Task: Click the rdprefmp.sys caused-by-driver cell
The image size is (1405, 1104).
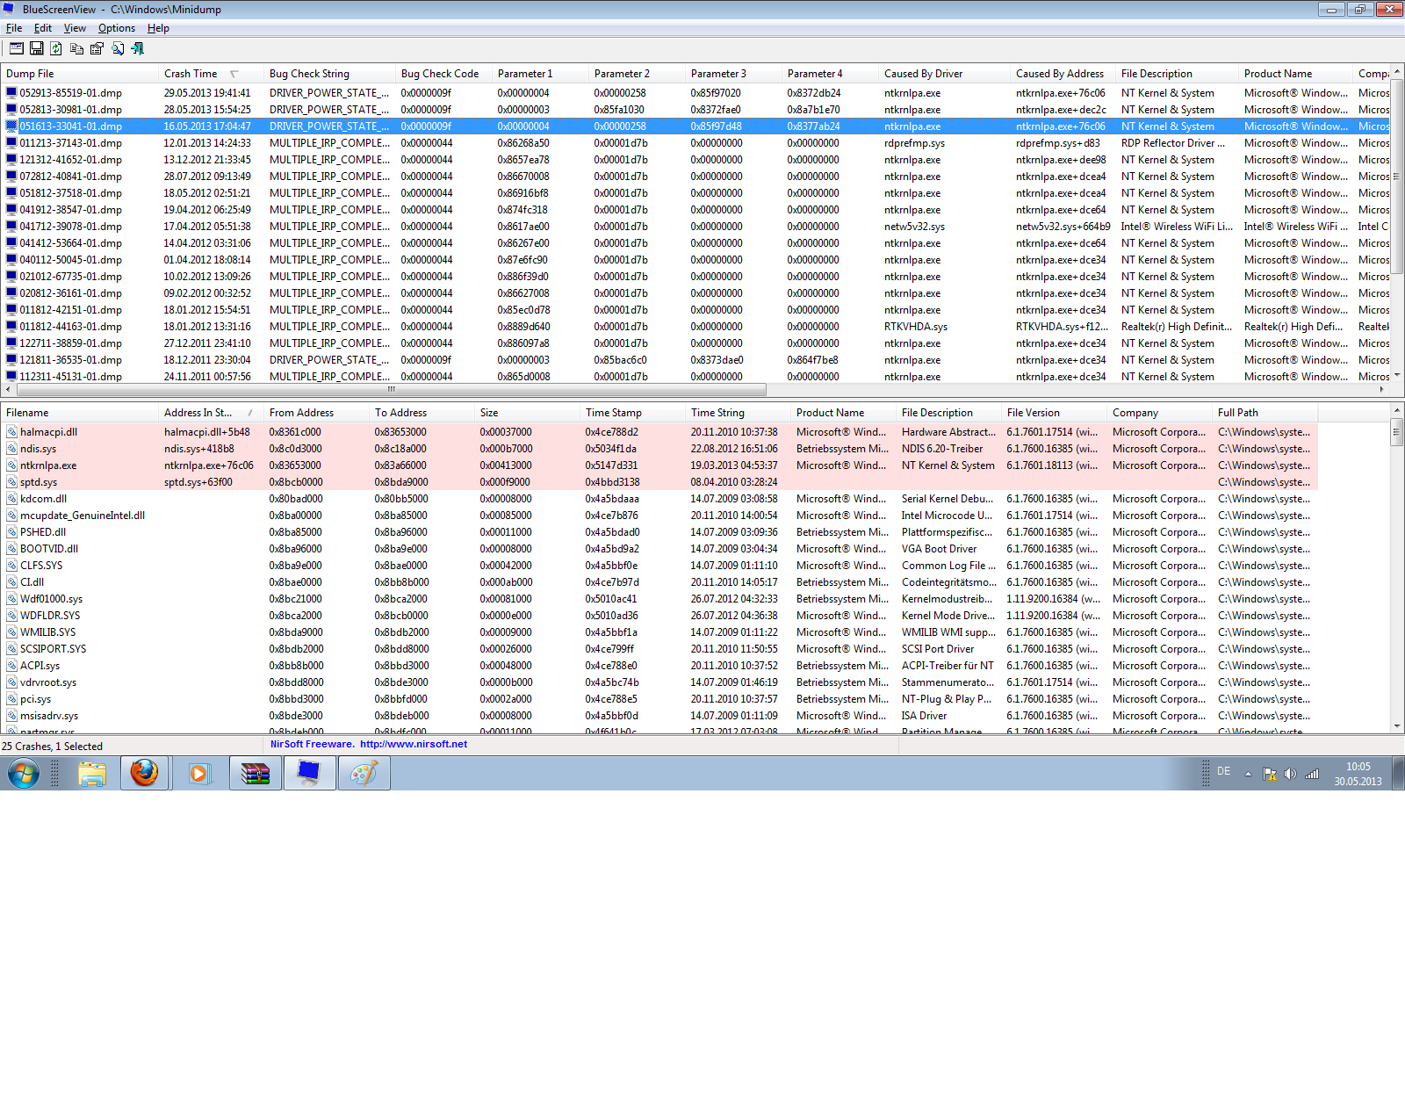Action: pyautogui.click(x=915, y=143)
